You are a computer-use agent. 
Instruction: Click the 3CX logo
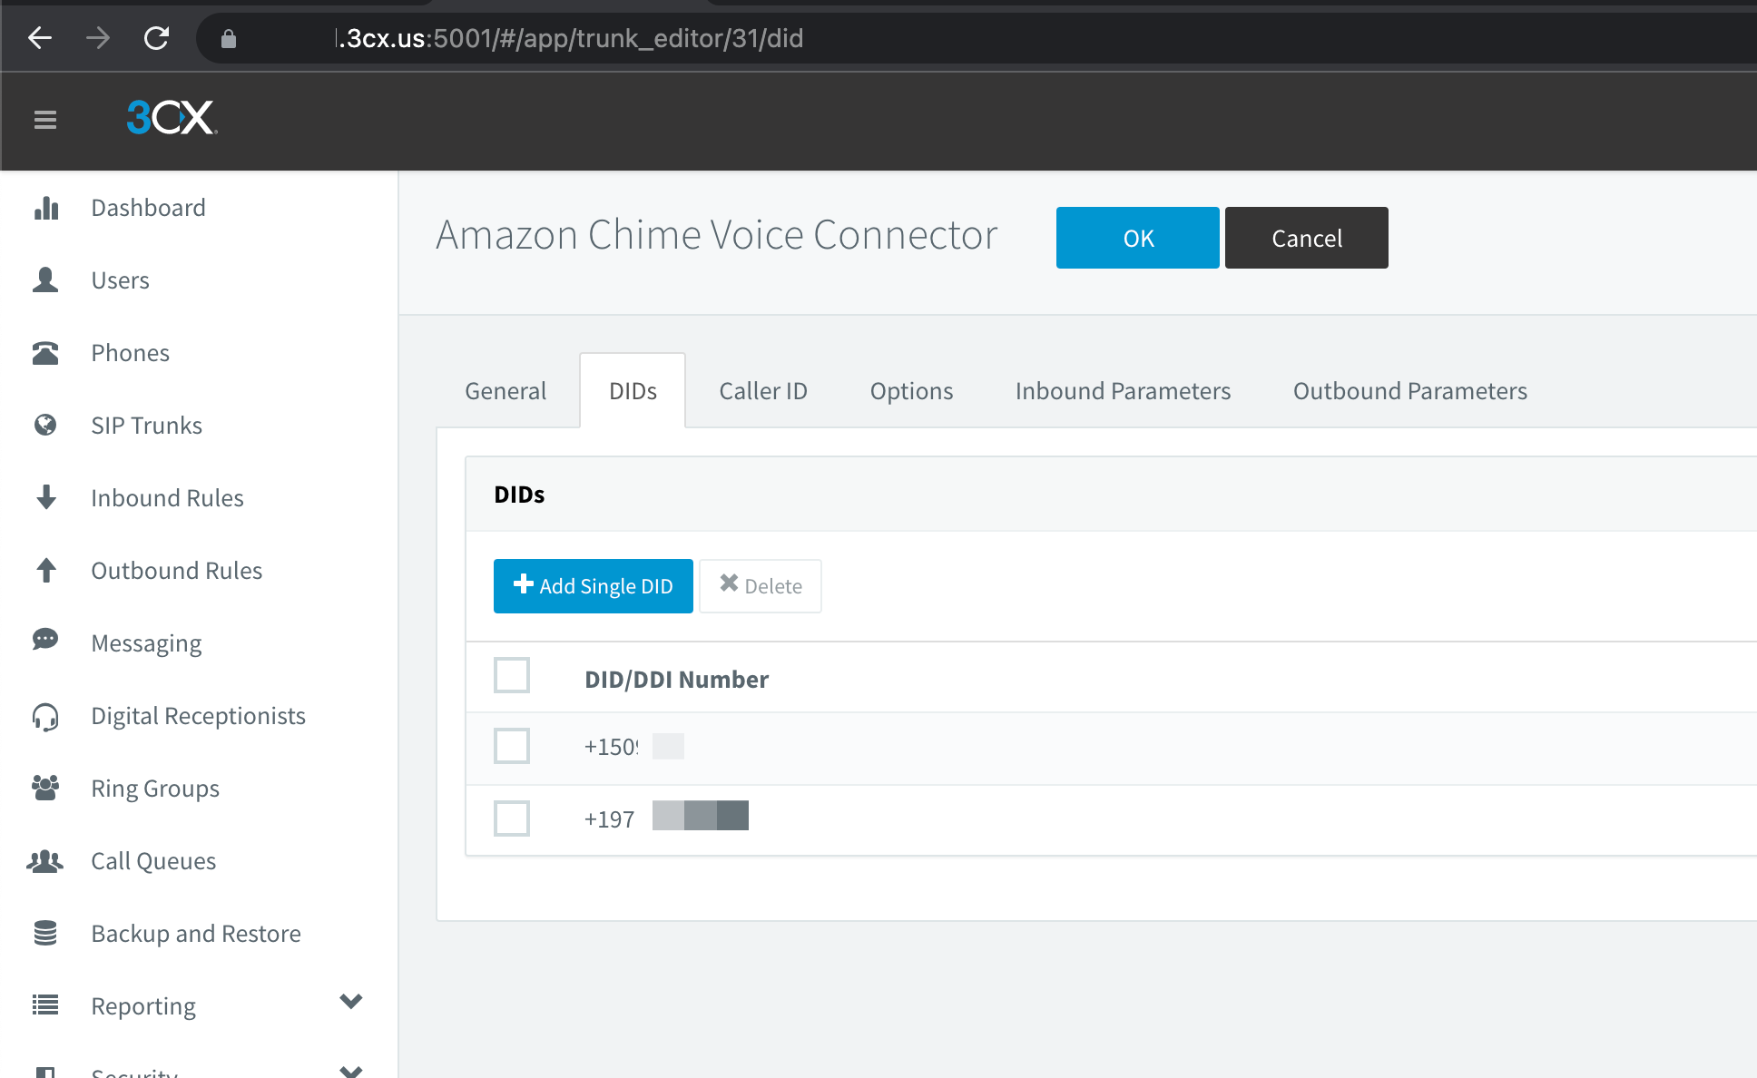[x=172, y=117]
